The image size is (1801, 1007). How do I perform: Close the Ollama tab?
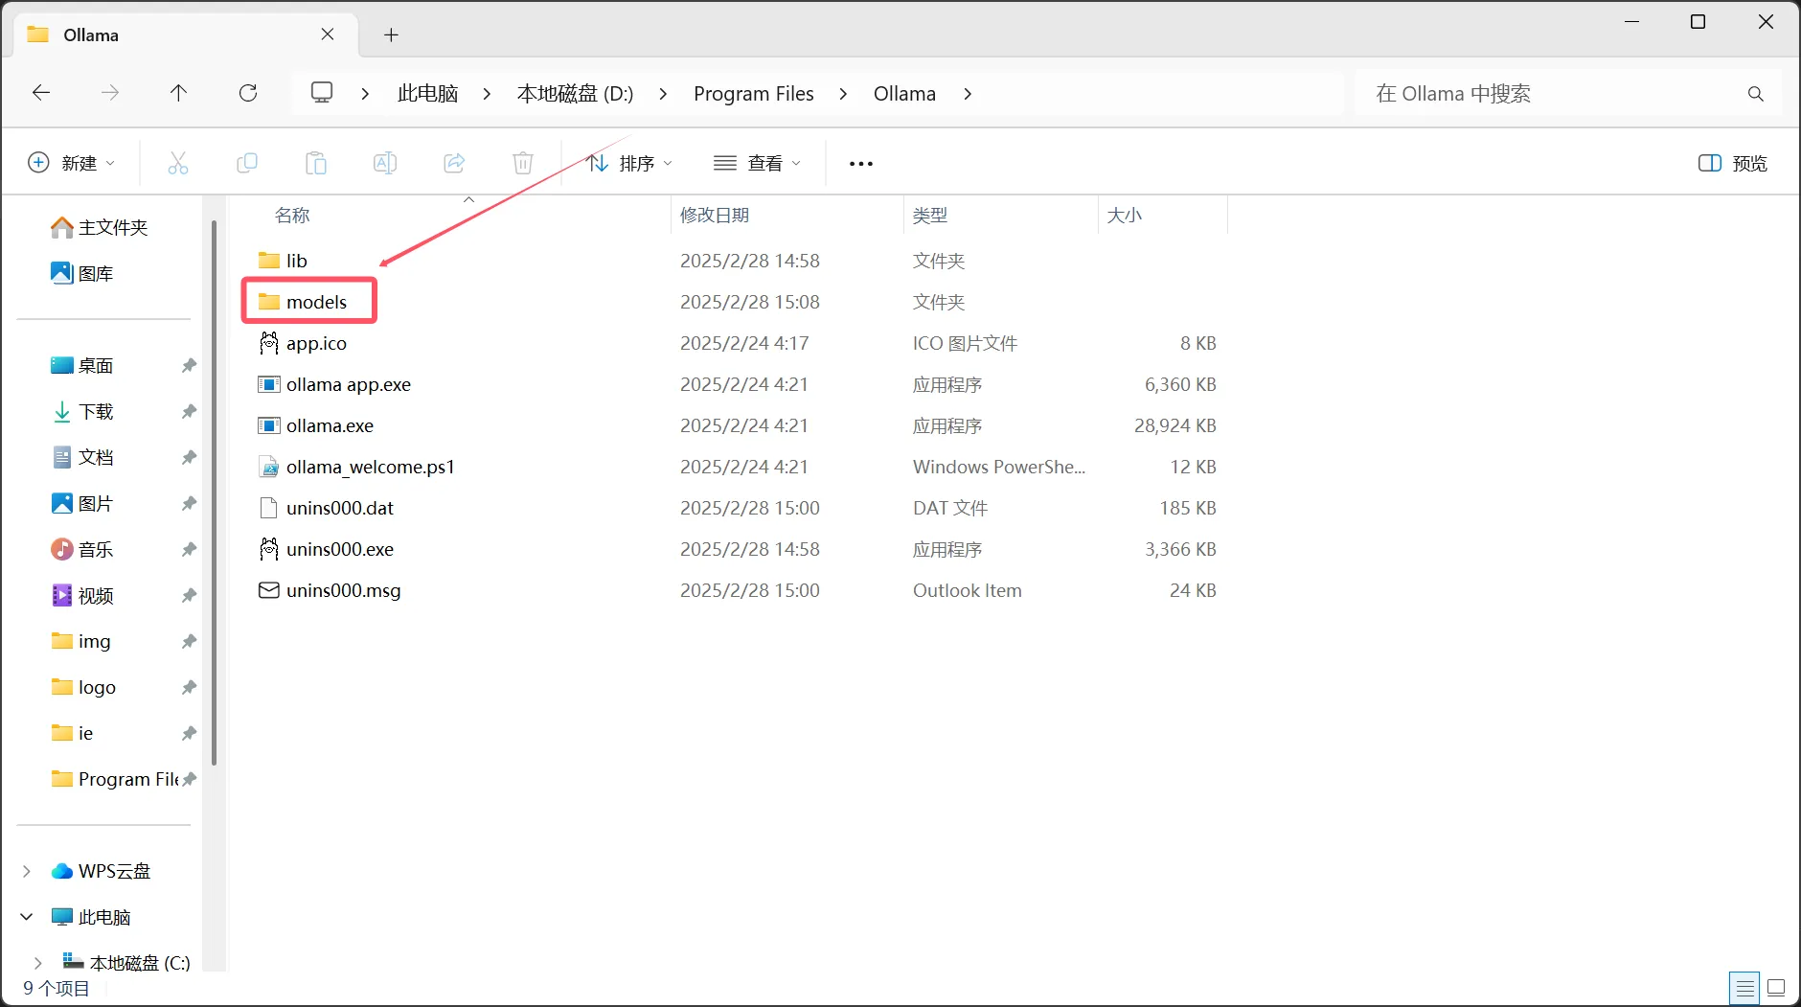tap(328, 34)
